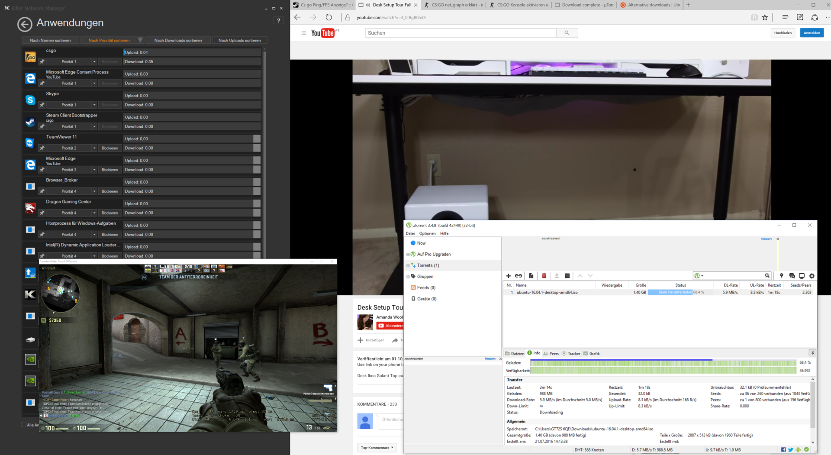Click Nach Namen sortieren button

[x=50, y=40]
